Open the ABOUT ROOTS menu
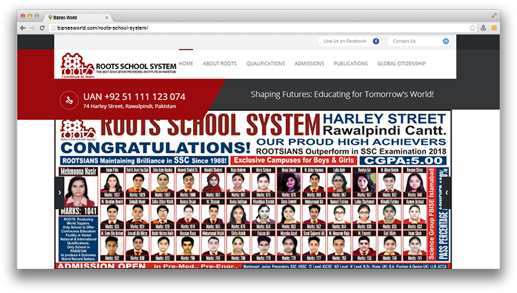The width and height of the screenshot is (517, 293). [x=219, y=63]
